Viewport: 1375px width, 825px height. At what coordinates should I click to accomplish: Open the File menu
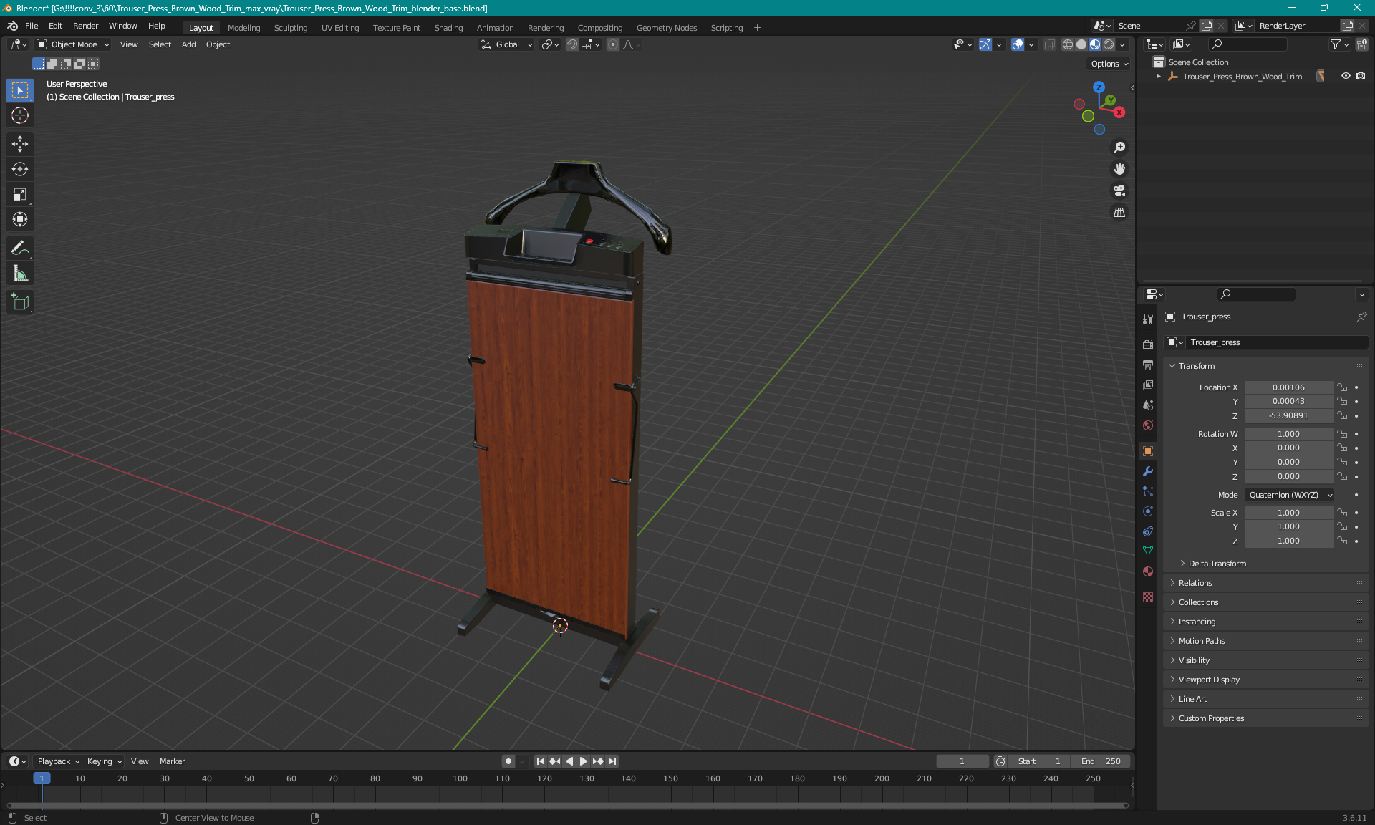[x=32, y=26]
